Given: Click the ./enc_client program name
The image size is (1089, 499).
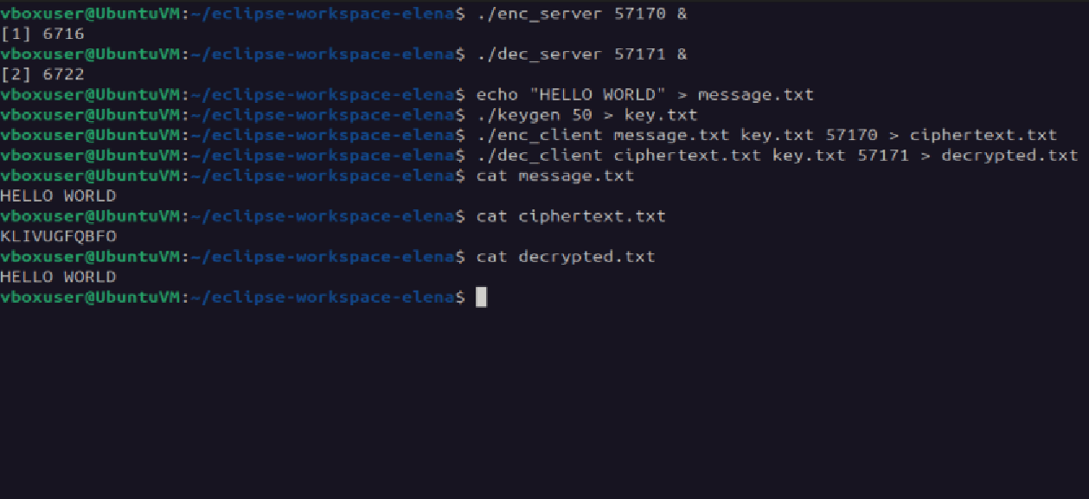Looking at the screenshot, I should (x=540, y=135).
